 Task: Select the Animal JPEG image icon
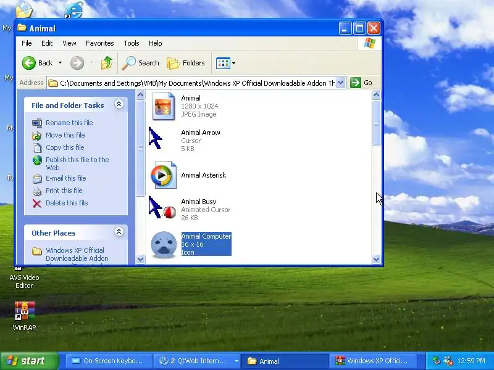[164, 106]
